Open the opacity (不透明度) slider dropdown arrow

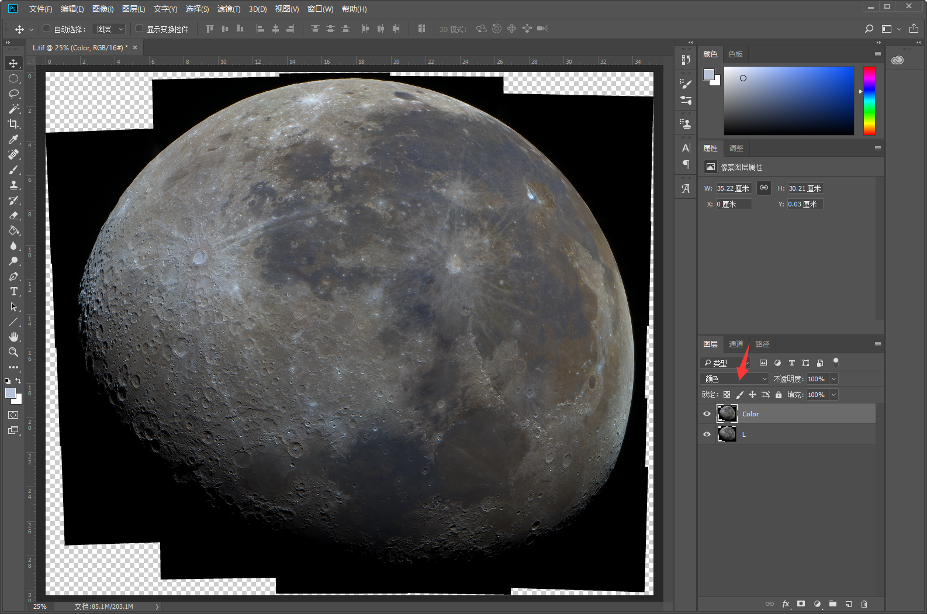pos(834,379)
